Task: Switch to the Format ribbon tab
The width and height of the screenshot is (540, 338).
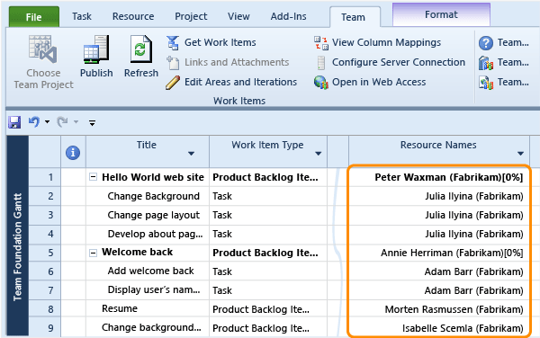Action: pyautogui.click(x=441, y=14)
